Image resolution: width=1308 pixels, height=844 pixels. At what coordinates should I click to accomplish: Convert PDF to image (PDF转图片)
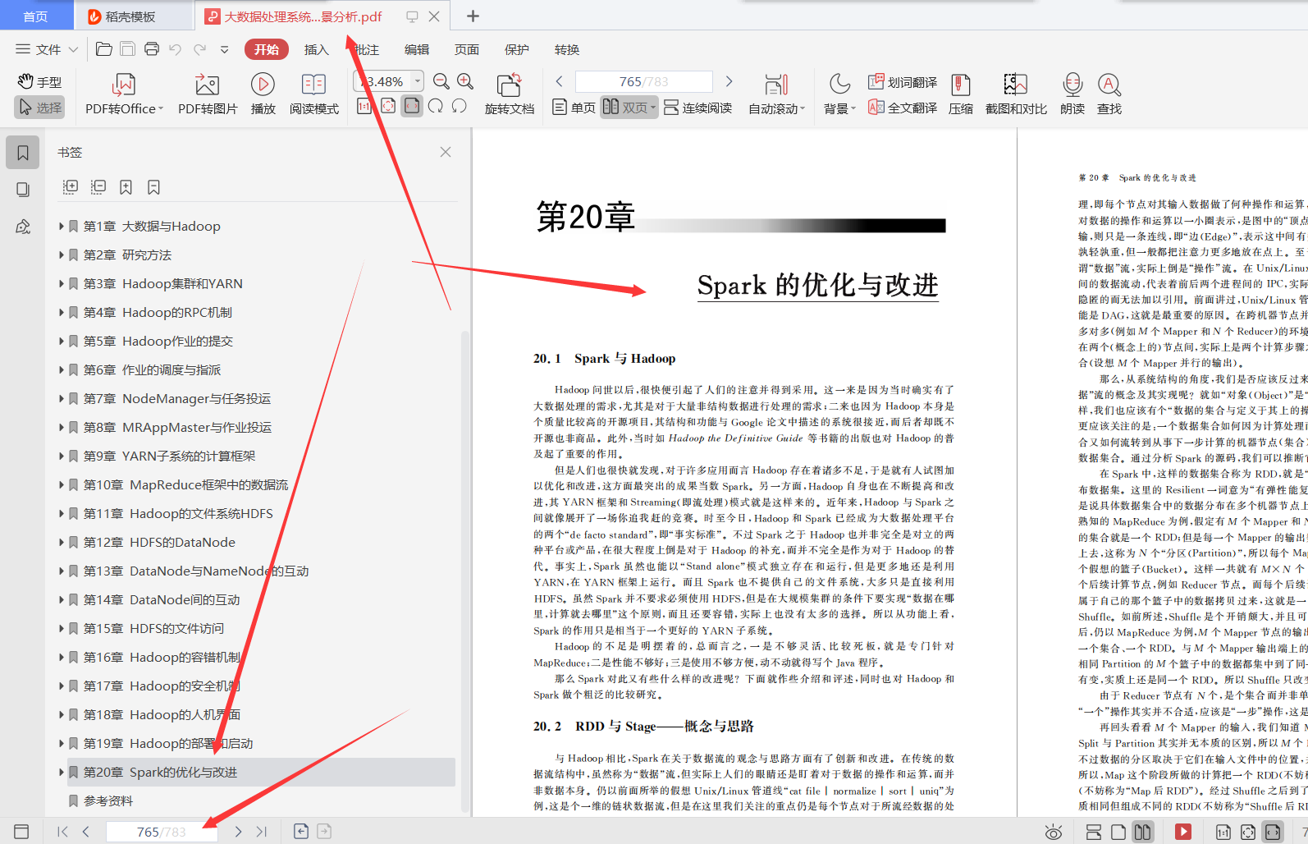click(208, 94)
